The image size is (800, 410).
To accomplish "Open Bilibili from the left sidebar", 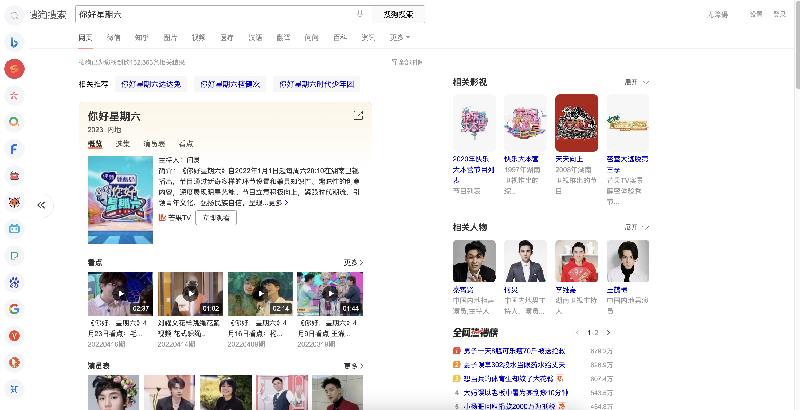I will (x=14, y=229).
